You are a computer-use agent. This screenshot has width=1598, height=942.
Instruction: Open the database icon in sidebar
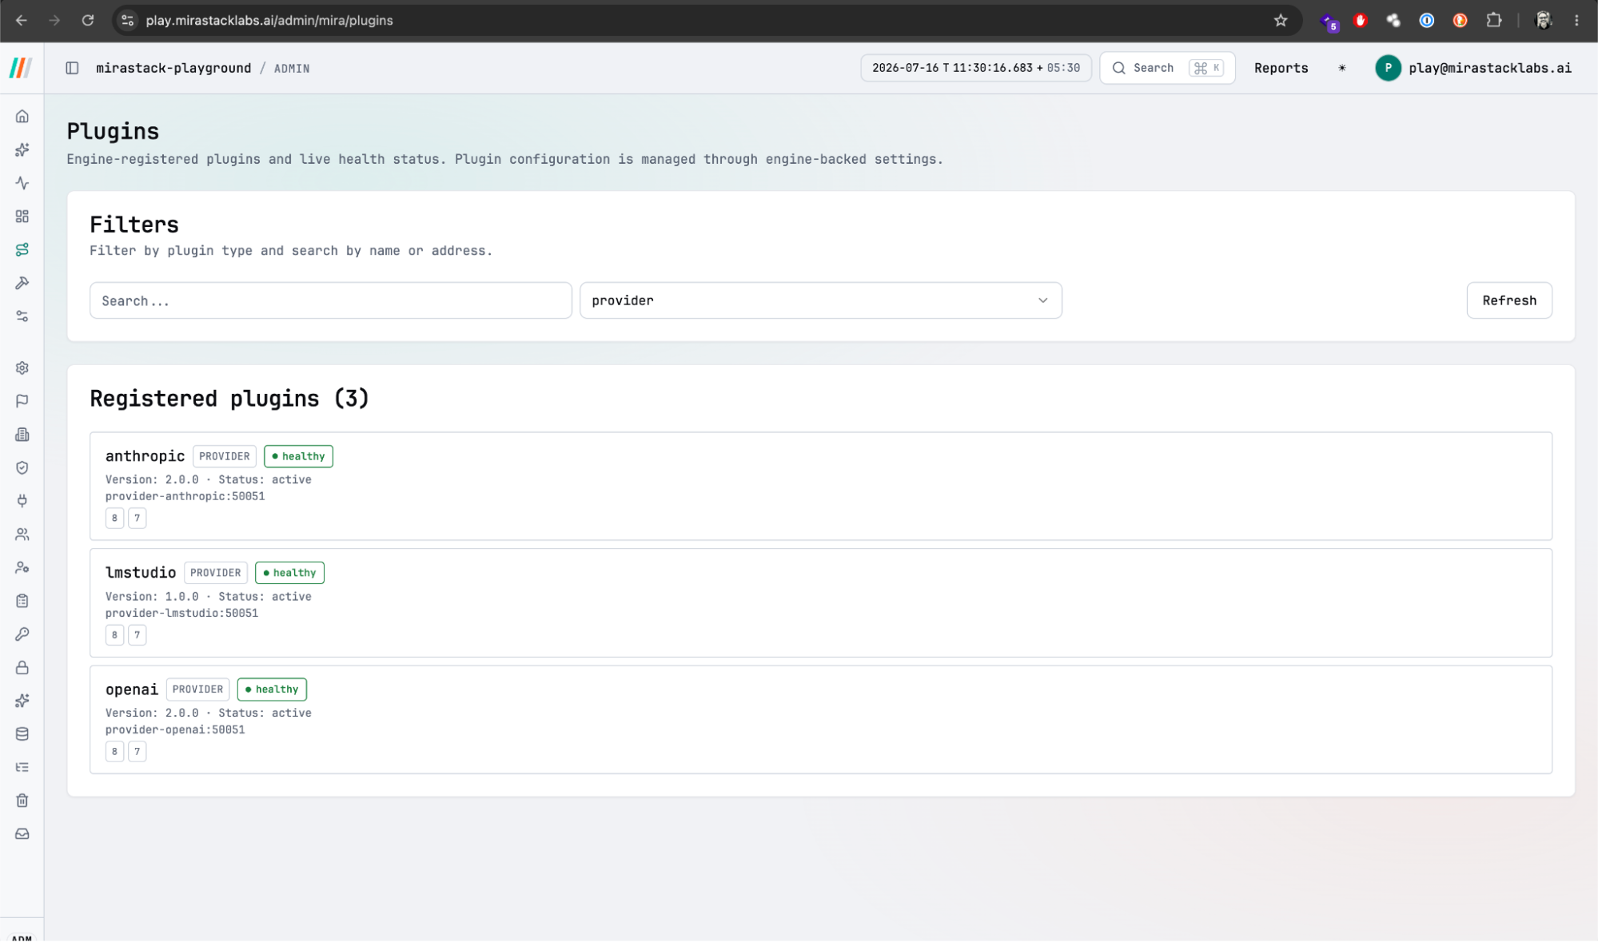click(22, 734)
